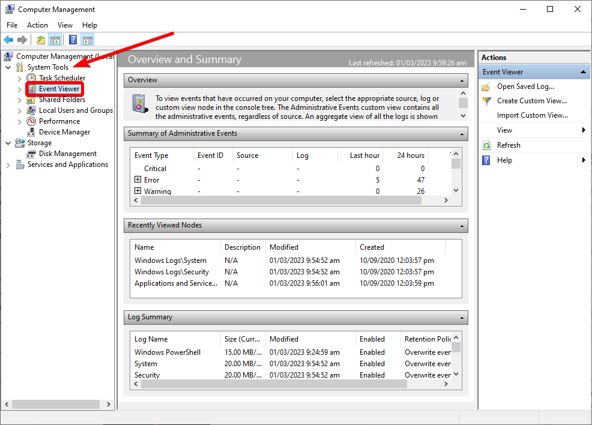
Task: Open the File menu
Action: click(12, 25)
